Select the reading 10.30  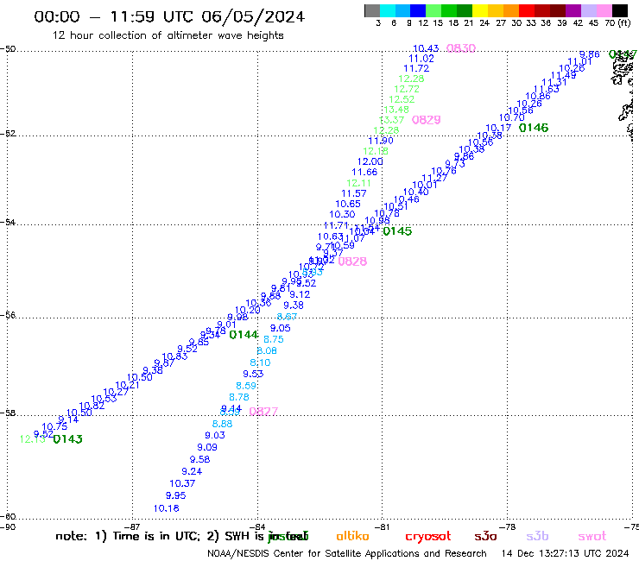point(342,215)
